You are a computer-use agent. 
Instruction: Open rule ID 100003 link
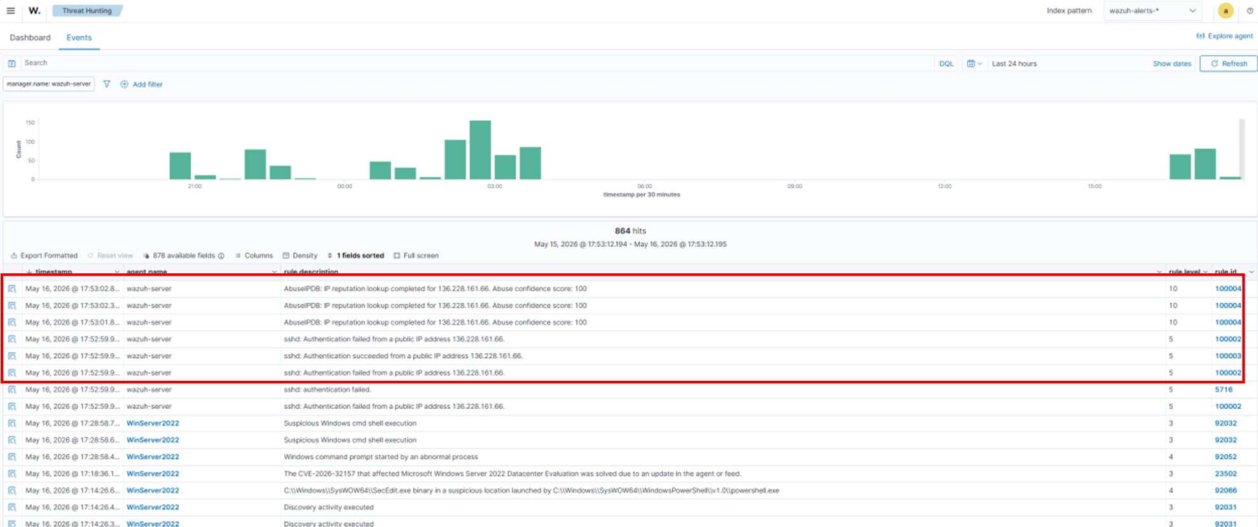1227,356
